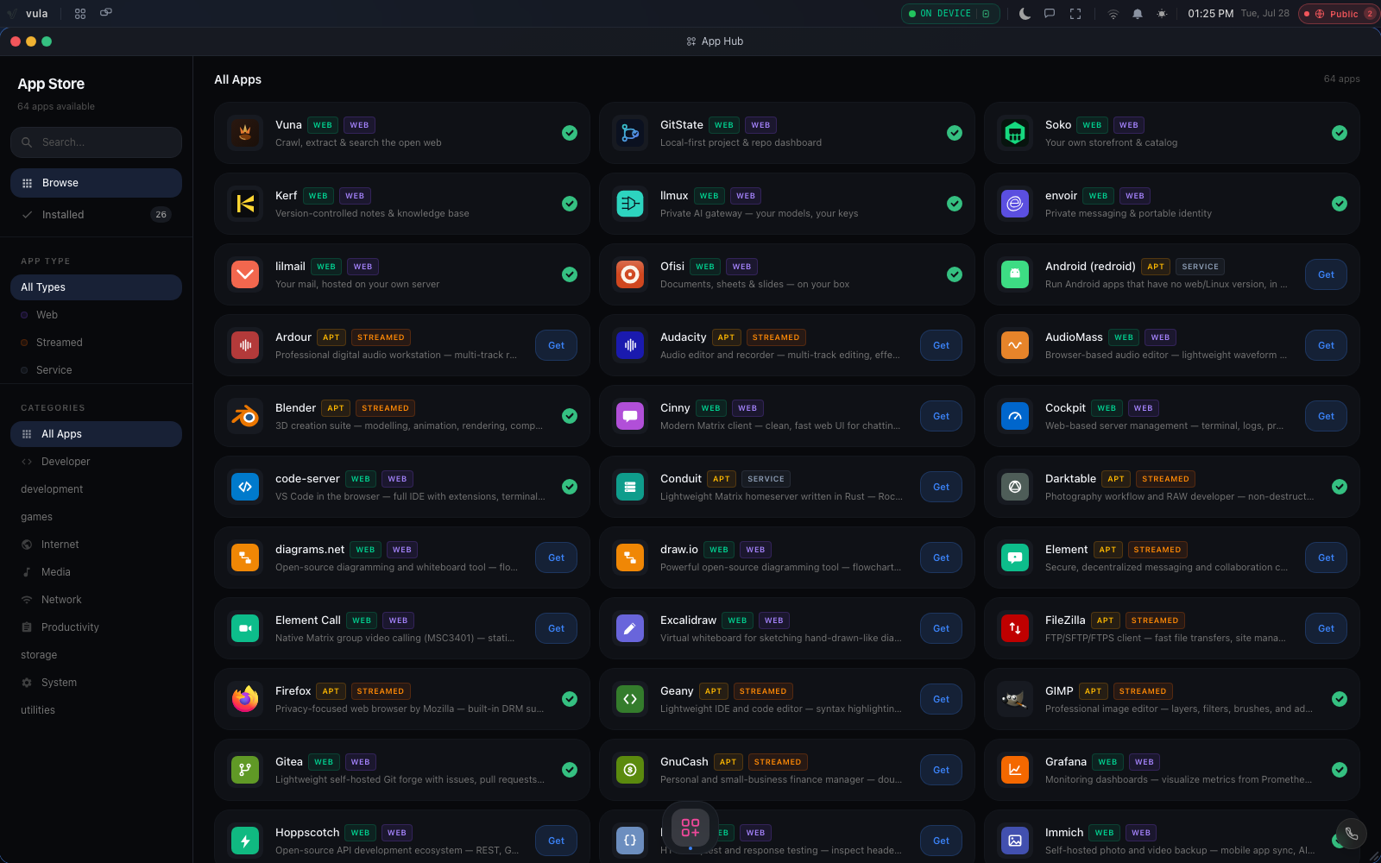Open the Grafana chart icon

(x=1015, y=770)
